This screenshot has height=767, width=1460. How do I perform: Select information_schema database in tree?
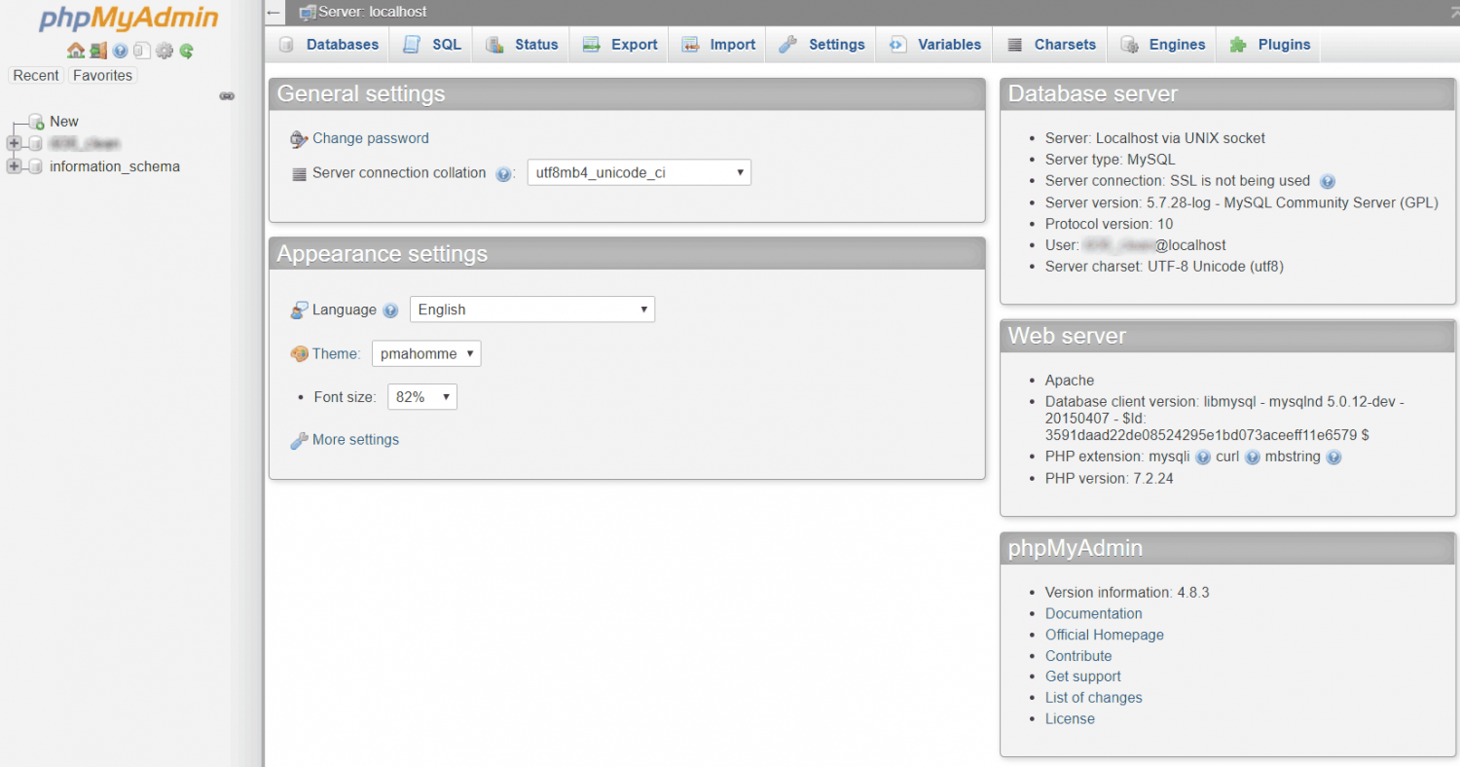click(x=115, y=166)
